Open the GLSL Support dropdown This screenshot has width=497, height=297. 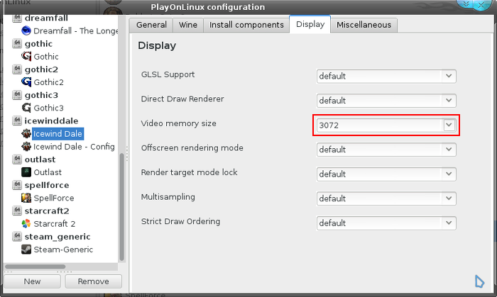(386, 76)
